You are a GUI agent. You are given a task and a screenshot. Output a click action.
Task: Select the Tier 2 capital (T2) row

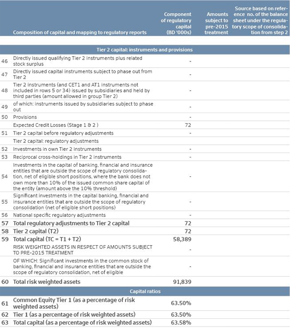click(x=145, y=231)
